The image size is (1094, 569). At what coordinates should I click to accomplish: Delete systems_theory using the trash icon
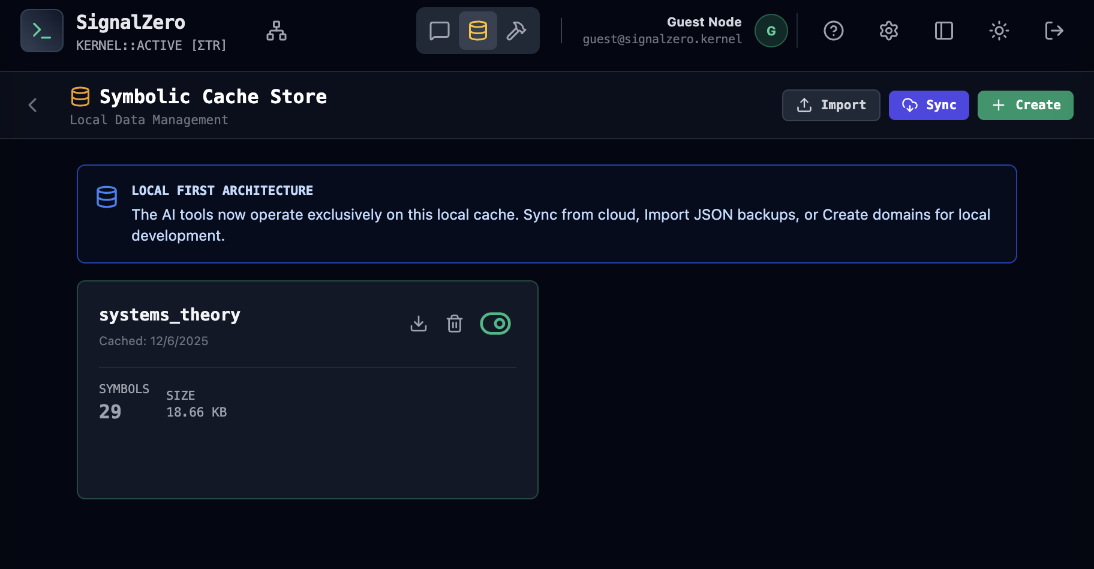click(455, 324)
